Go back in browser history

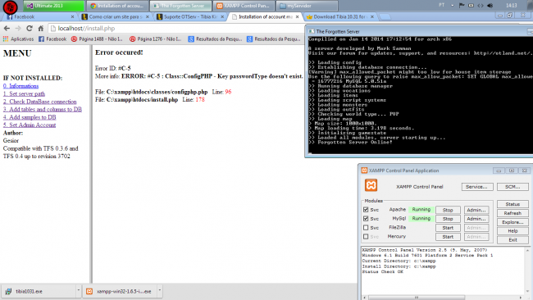pos(7,29)
